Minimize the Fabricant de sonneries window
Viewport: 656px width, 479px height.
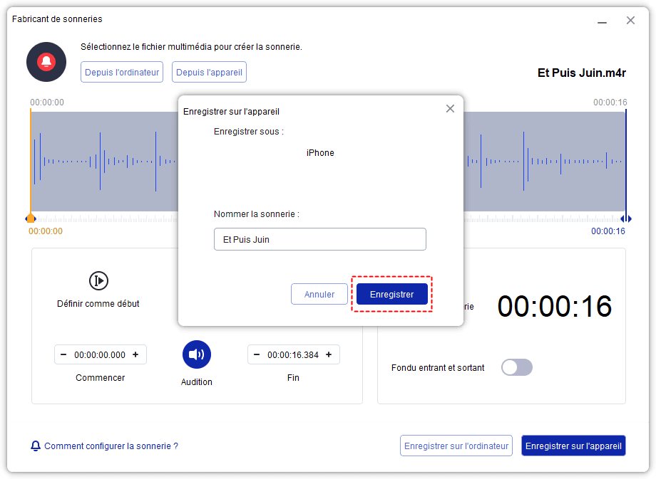coord(603,21)
